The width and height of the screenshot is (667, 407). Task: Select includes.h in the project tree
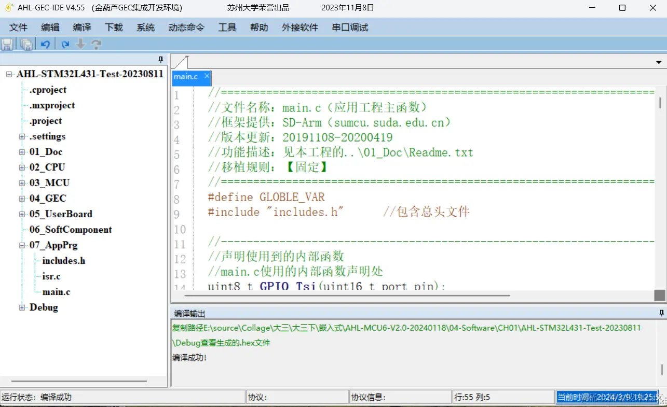[x=63, y=260]
